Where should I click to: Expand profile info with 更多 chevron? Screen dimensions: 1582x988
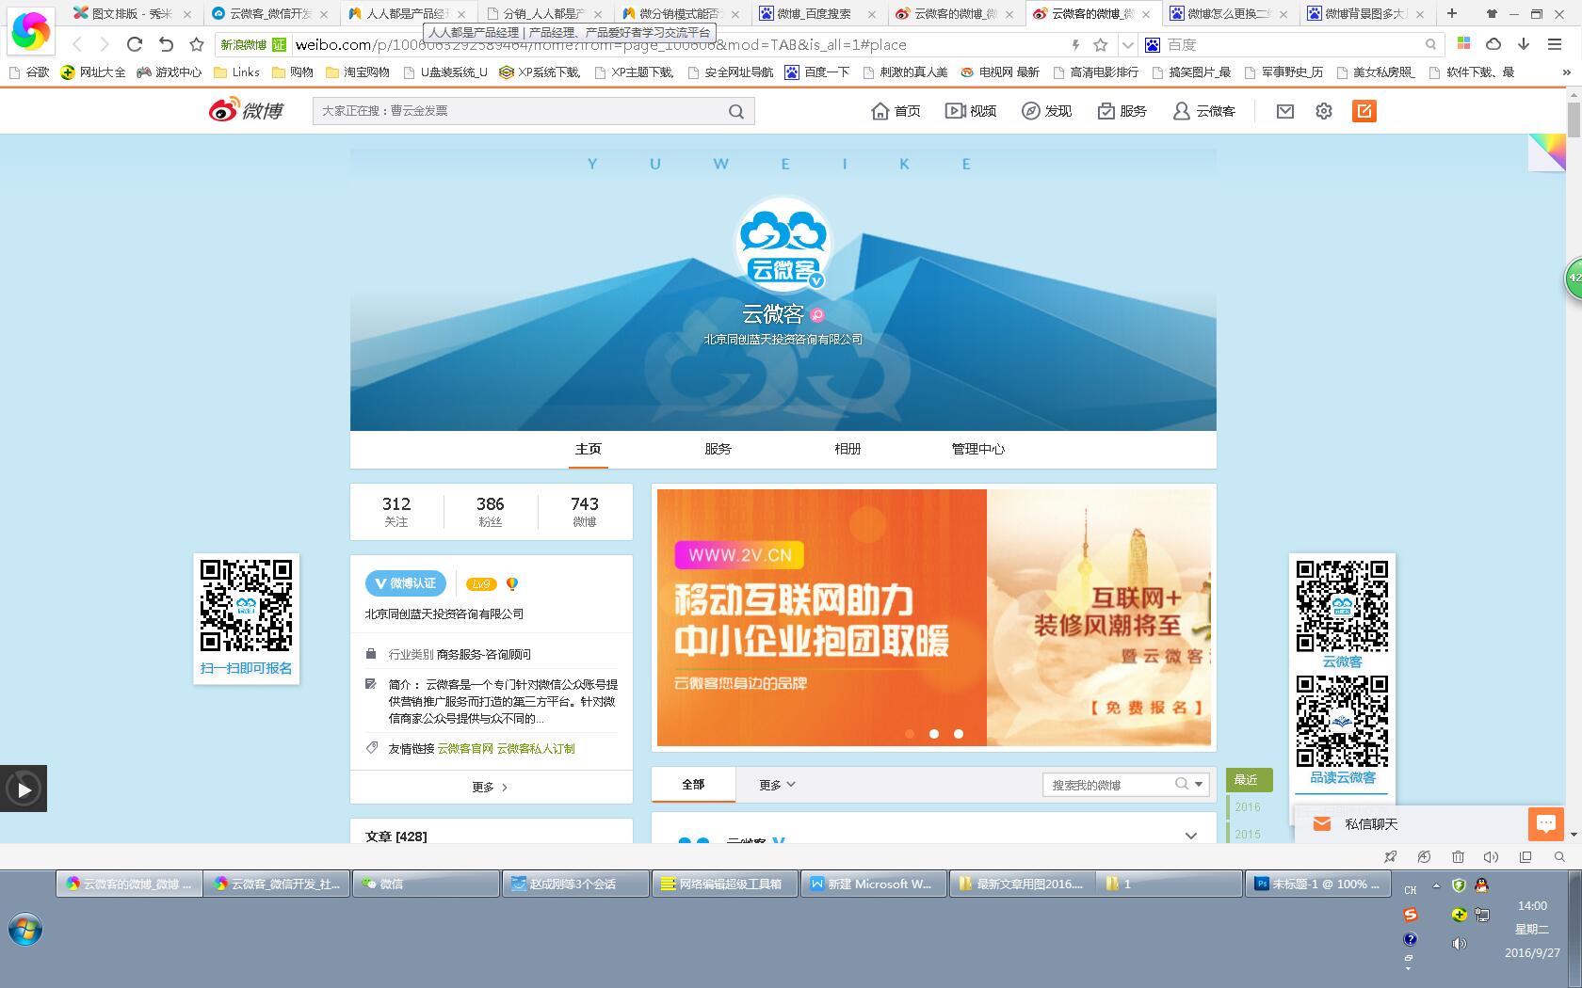pos(491,787)
